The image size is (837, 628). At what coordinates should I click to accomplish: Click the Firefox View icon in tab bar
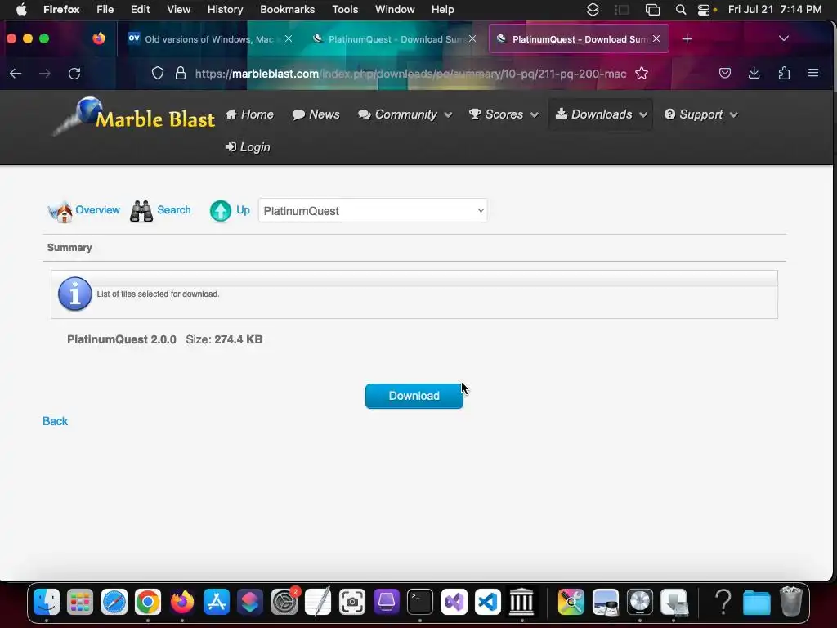pyautogui.click(x=99, y=38)
